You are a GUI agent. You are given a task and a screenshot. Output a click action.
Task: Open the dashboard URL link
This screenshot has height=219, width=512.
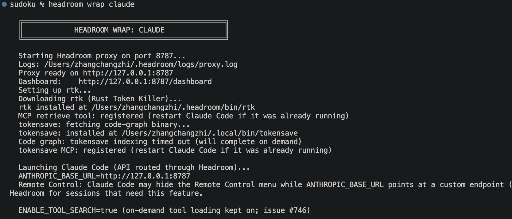pyautogui.click(x=145, y=82)
